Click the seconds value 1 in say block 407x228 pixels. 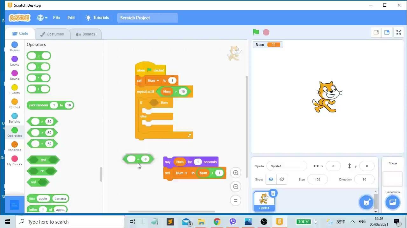coord(197,162)
